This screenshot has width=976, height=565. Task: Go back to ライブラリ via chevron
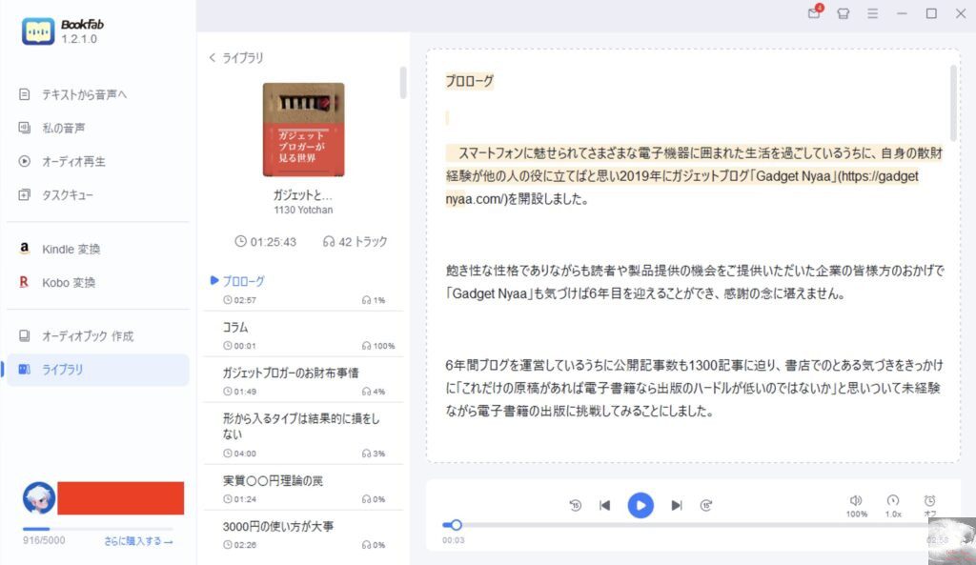coord(236,58)
